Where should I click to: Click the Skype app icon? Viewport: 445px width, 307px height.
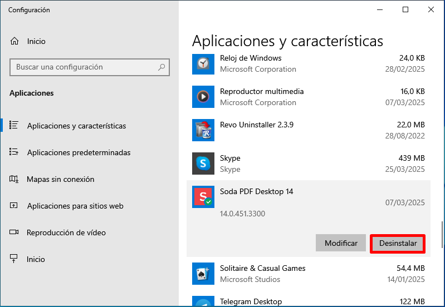point(203,164)
